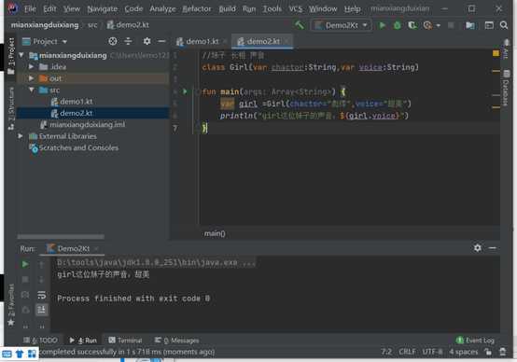Collapse the mianxiangduixiang project root
The width and height of the screenshot is (517, 362).
(21, 55)
